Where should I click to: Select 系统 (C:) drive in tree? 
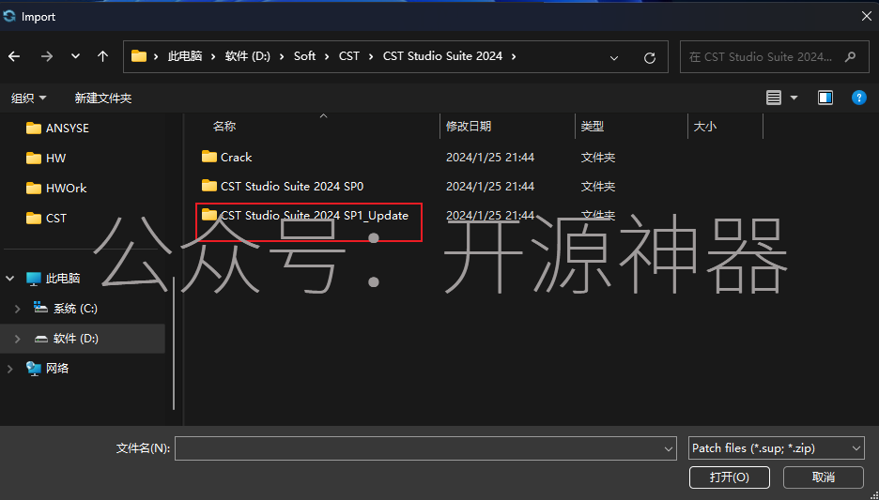coord(66,309)
